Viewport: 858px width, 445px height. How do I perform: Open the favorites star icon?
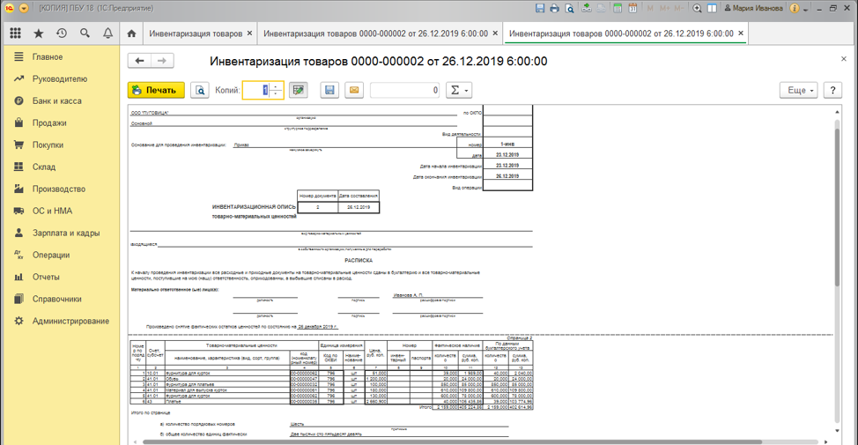coord(39,33)
